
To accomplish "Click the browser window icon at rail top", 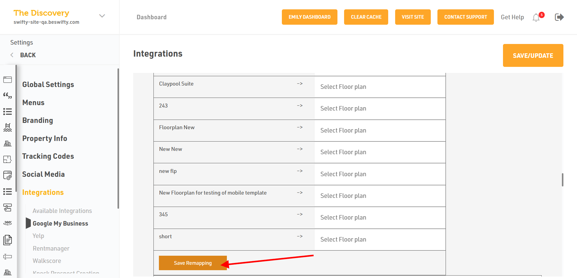I will click(x=8, y=80).
